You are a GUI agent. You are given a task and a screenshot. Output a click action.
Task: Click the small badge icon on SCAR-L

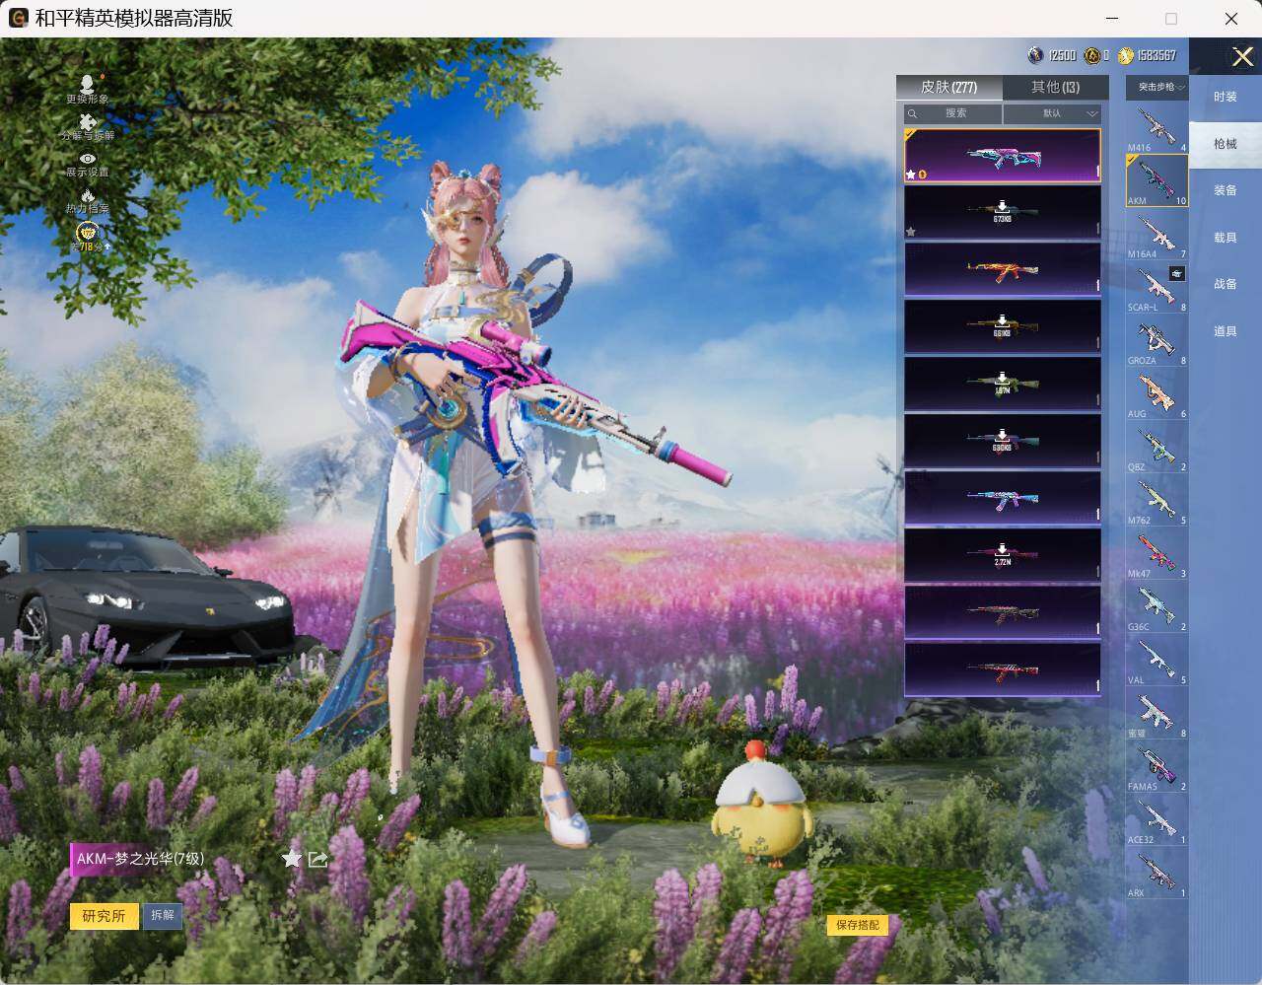coord(1177,273)
